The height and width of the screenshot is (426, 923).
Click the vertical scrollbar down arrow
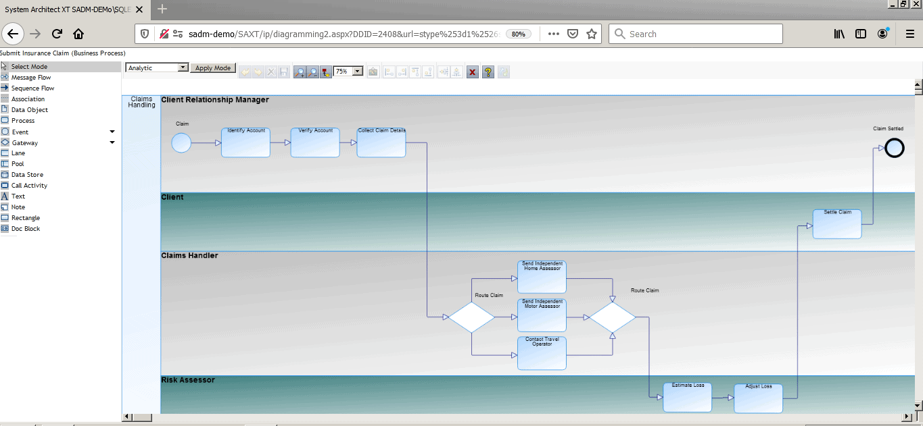coord(918,405)
